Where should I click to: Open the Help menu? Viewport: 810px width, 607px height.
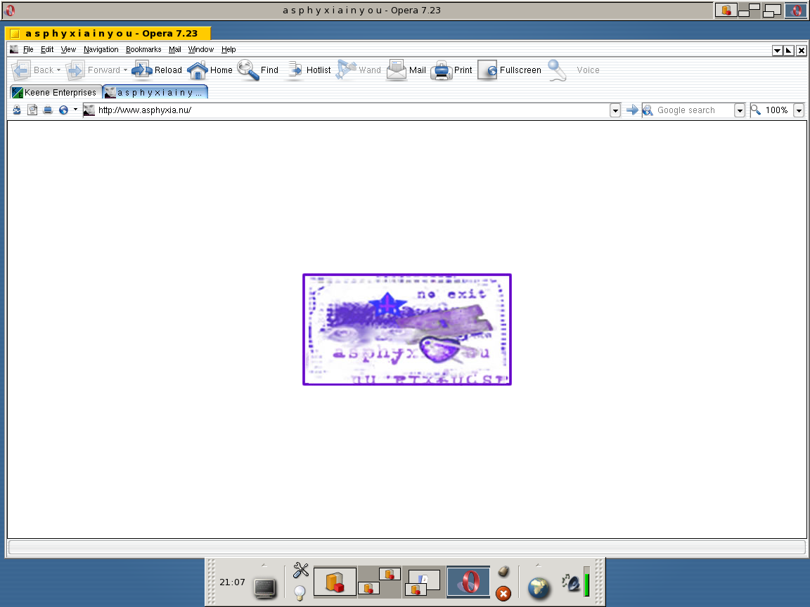click(x=229, y=50)
